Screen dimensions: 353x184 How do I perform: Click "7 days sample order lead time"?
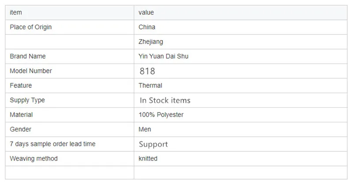click(x=53, y=144)
